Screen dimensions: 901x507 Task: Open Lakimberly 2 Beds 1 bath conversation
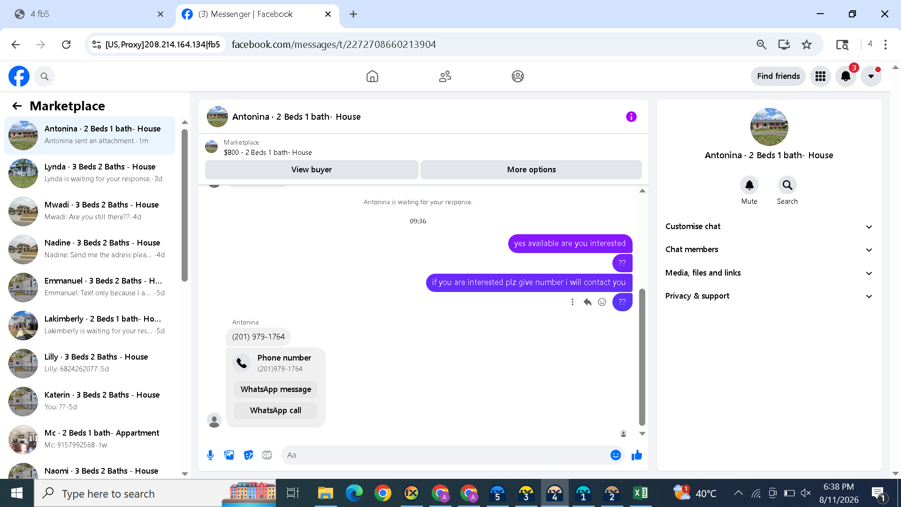pos(90,325)
